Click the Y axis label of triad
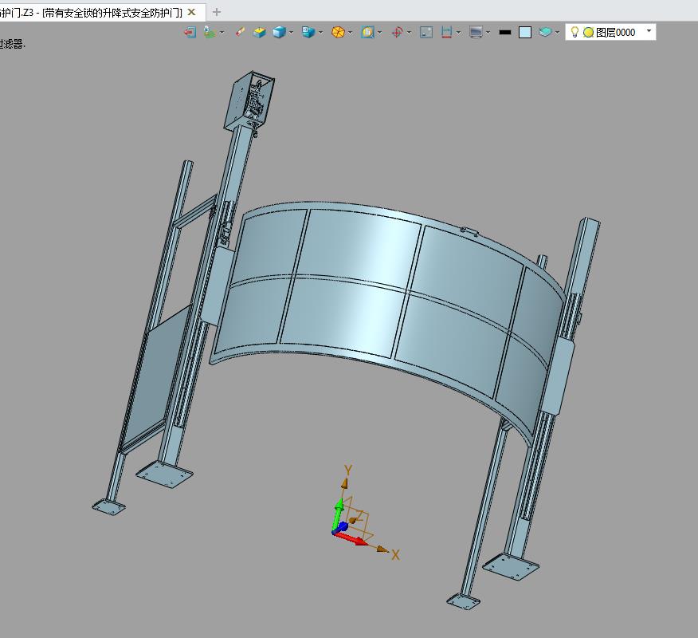 (348, 471)
